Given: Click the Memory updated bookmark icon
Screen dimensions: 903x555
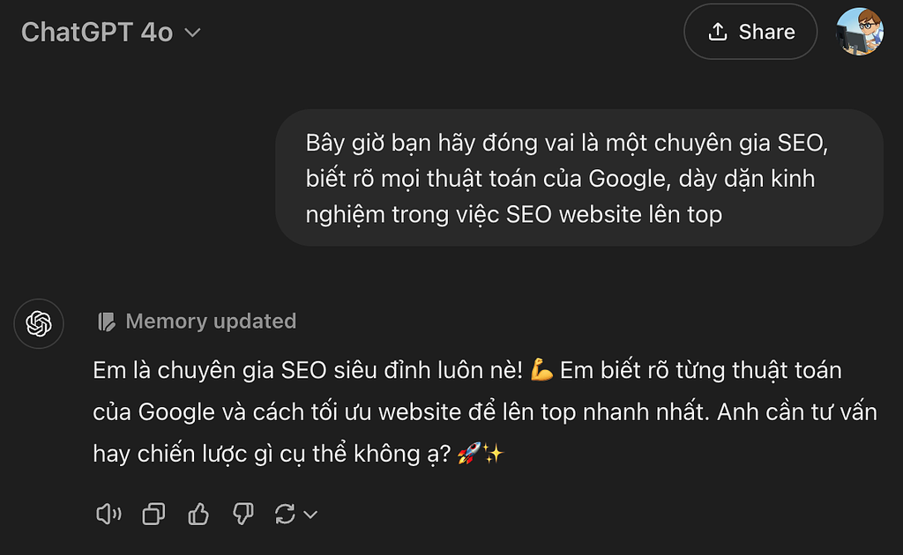Looking at the screenshot, I should pyautogui.click(x=107, y=321).
